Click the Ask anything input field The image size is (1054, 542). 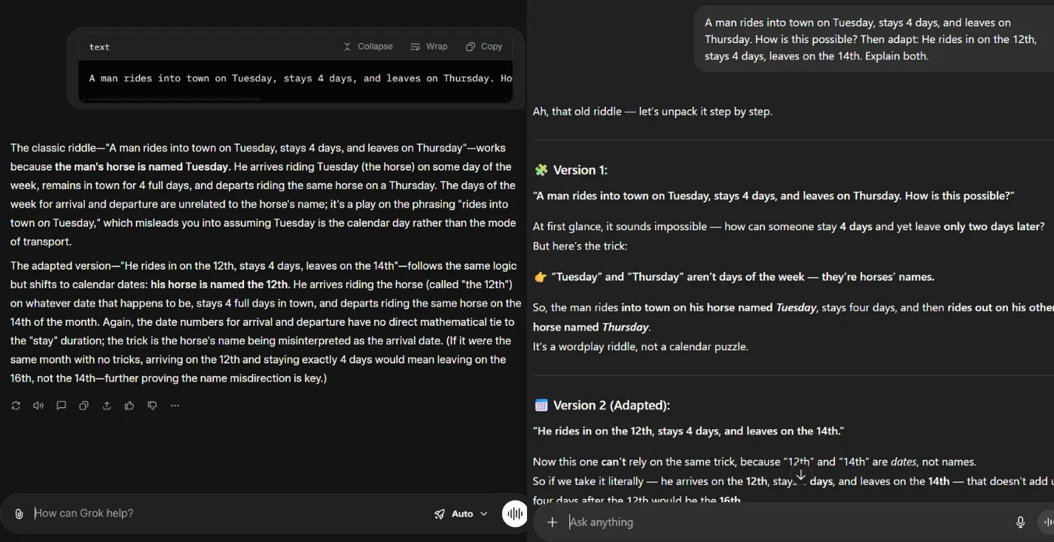pyautogui.click(x=678, y=522)
